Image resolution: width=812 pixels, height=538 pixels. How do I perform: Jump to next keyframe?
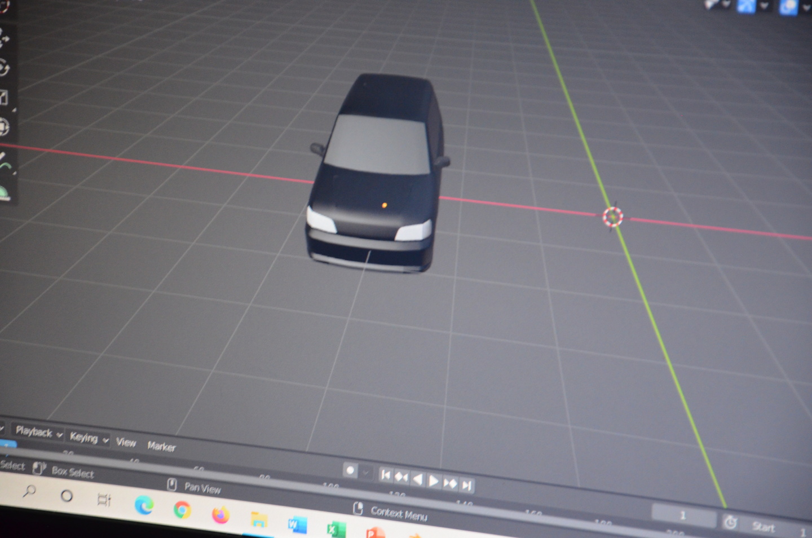(450, 483)
